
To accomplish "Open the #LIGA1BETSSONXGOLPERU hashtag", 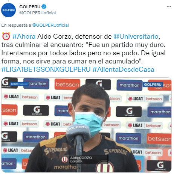I will click(x=46, y=69).
